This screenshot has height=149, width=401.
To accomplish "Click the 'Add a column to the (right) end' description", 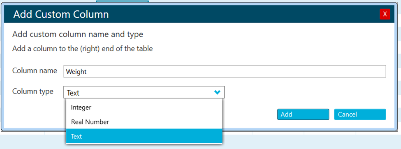I will (82, 48).
